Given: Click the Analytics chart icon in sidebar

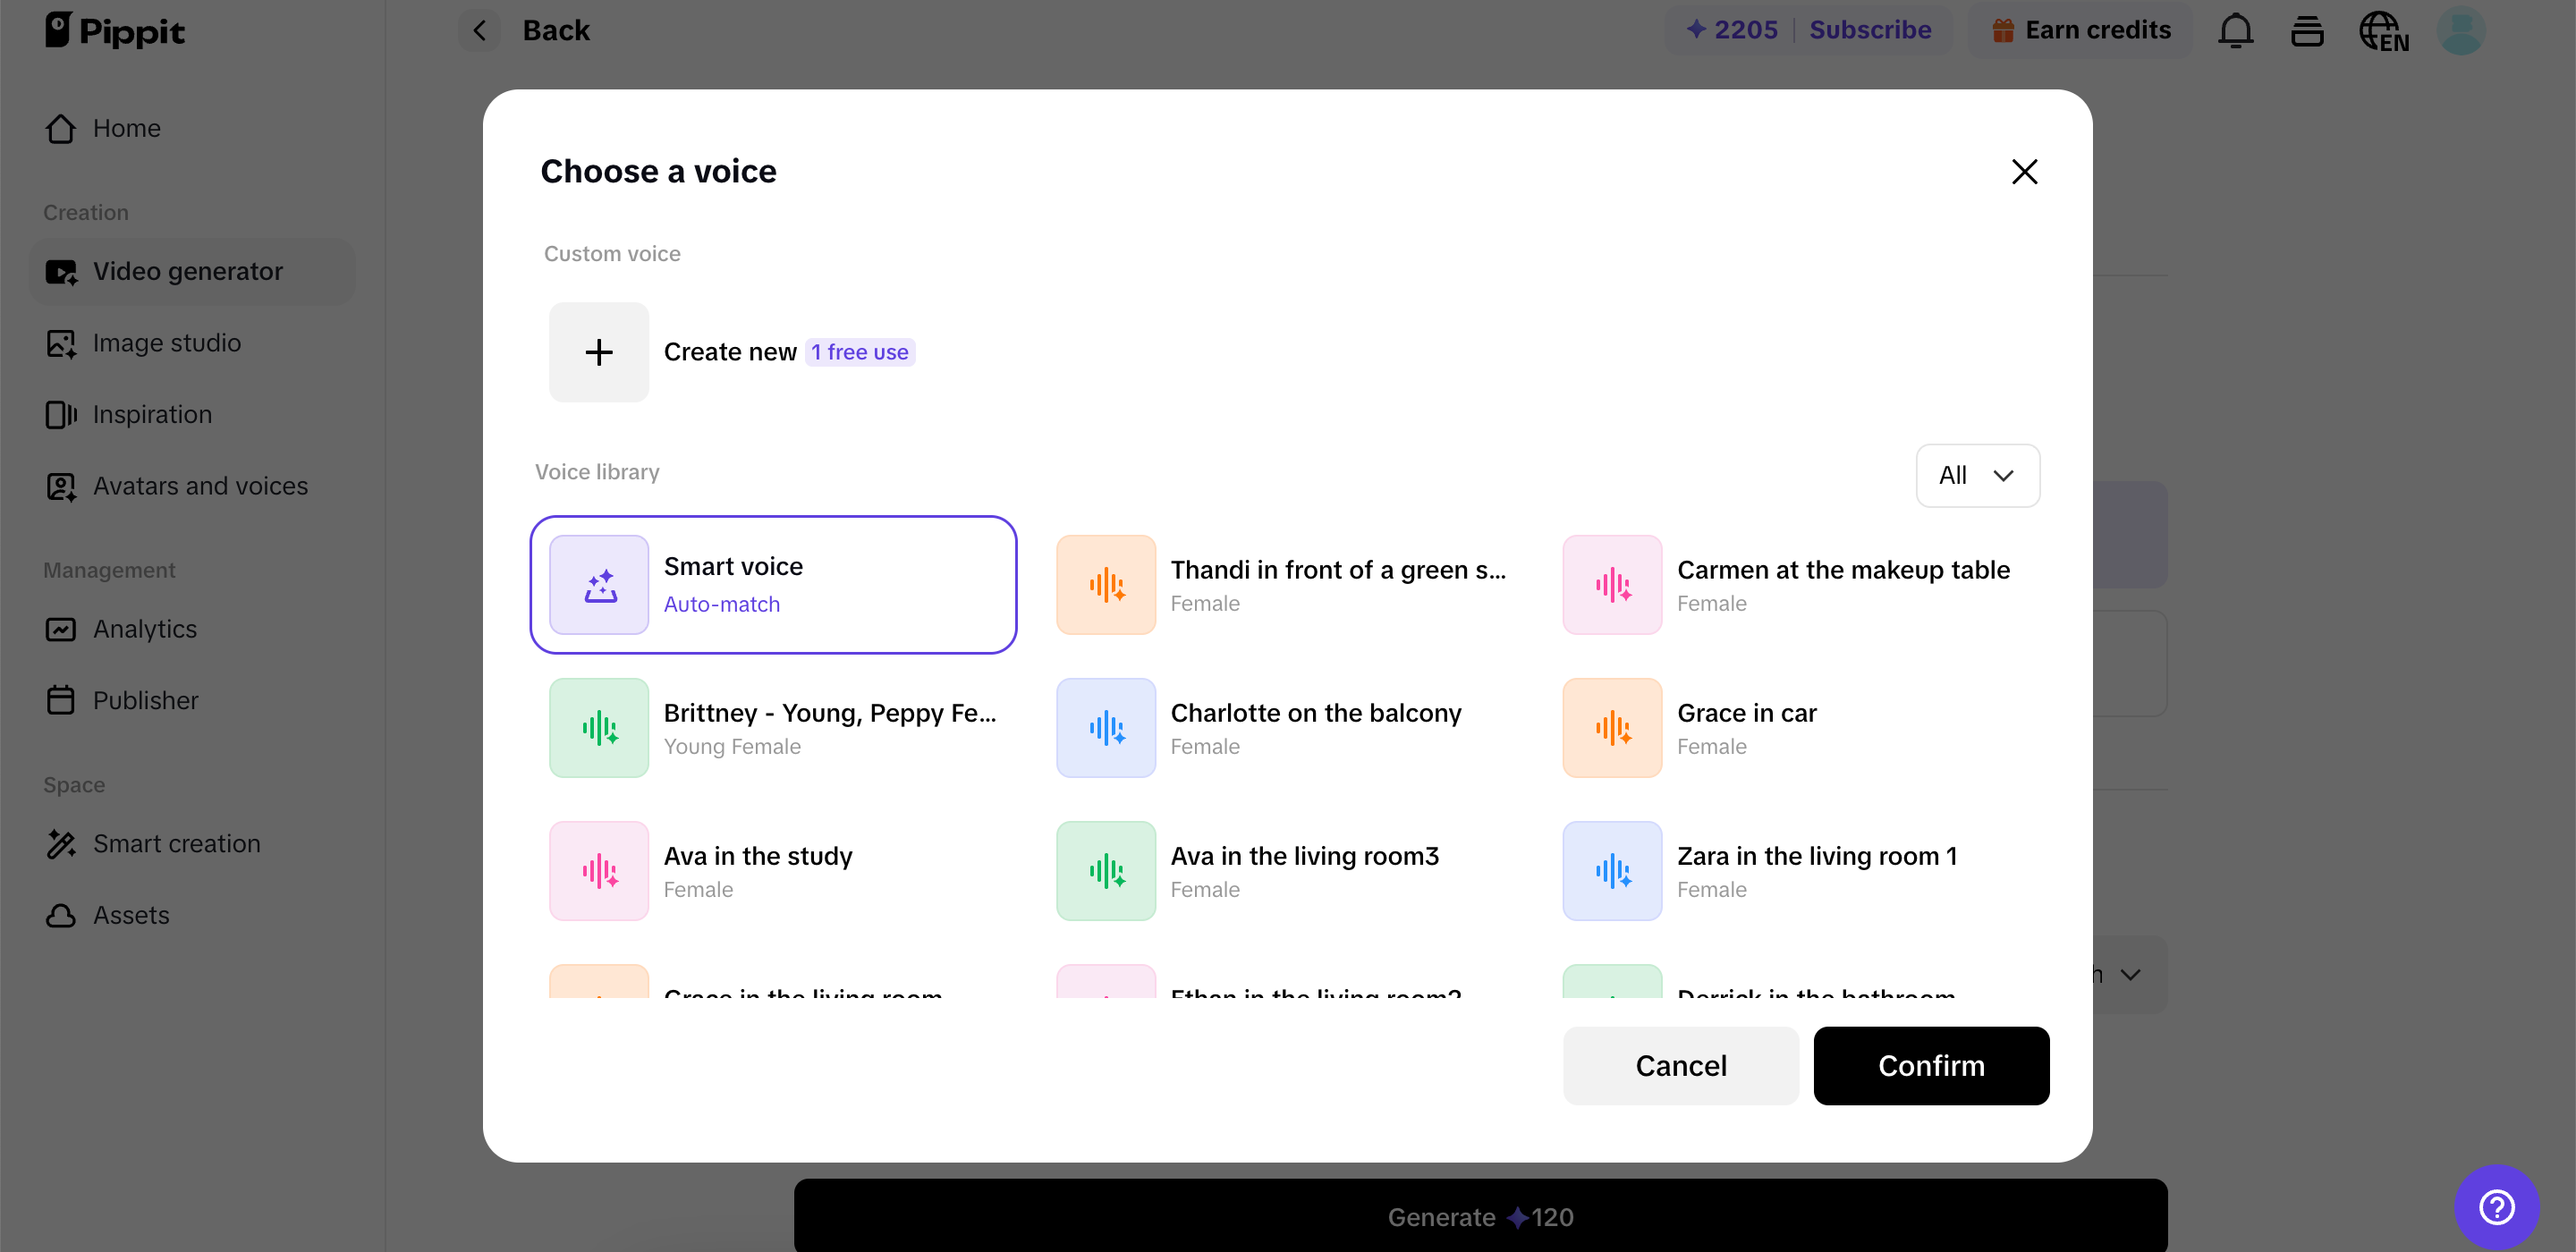Looking at the screenshot, I should point(61,629).
